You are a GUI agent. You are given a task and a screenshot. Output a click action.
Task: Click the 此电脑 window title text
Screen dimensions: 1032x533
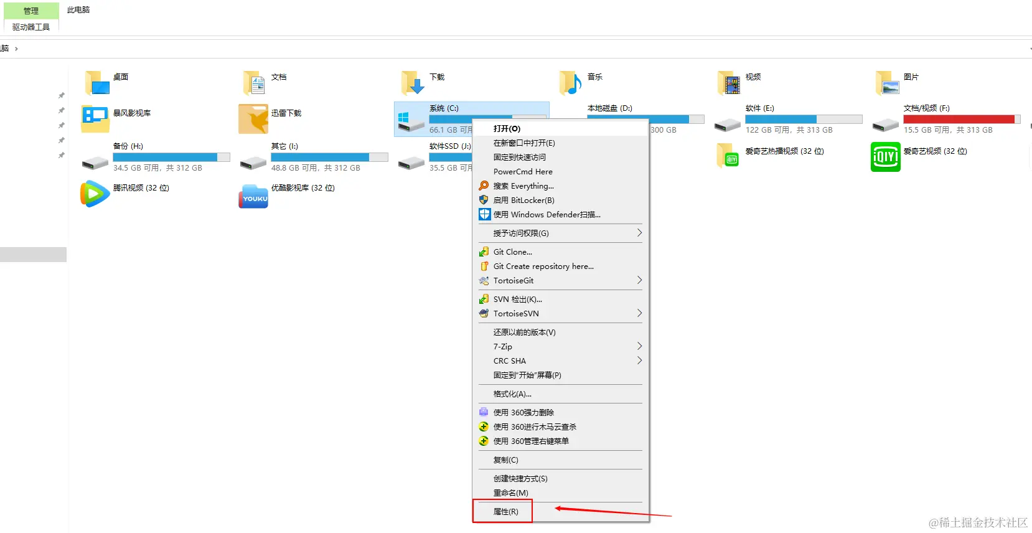coord(78,10)
